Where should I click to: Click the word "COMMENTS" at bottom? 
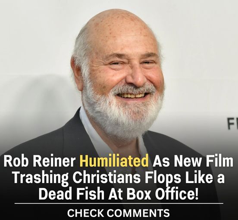(138, 213)
